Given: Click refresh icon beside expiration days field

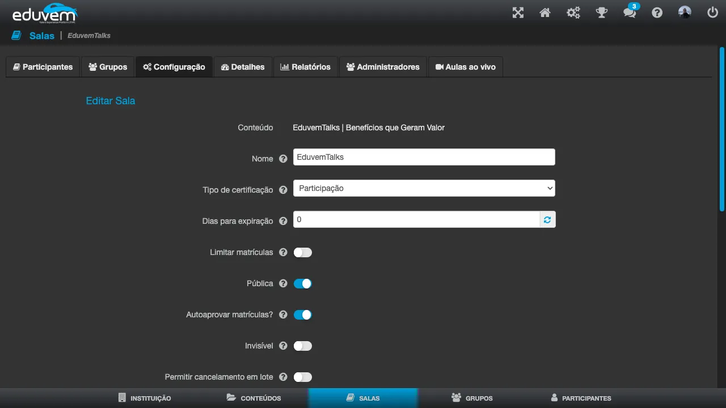Looking at the screenshot, I should [547, 219].
